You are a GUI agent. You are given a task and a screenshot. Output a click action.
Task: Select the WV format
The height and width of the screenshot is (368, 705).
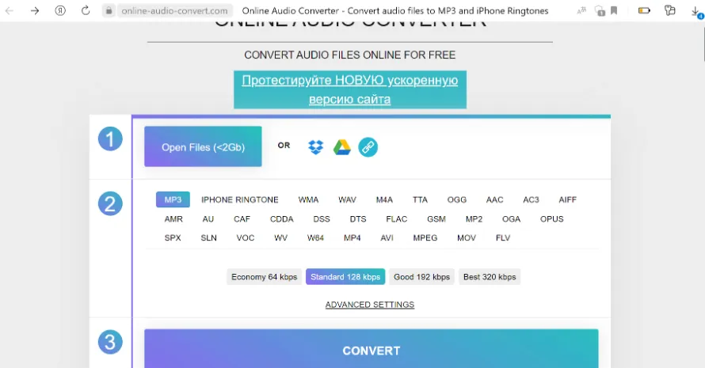(x=280, y=237)
